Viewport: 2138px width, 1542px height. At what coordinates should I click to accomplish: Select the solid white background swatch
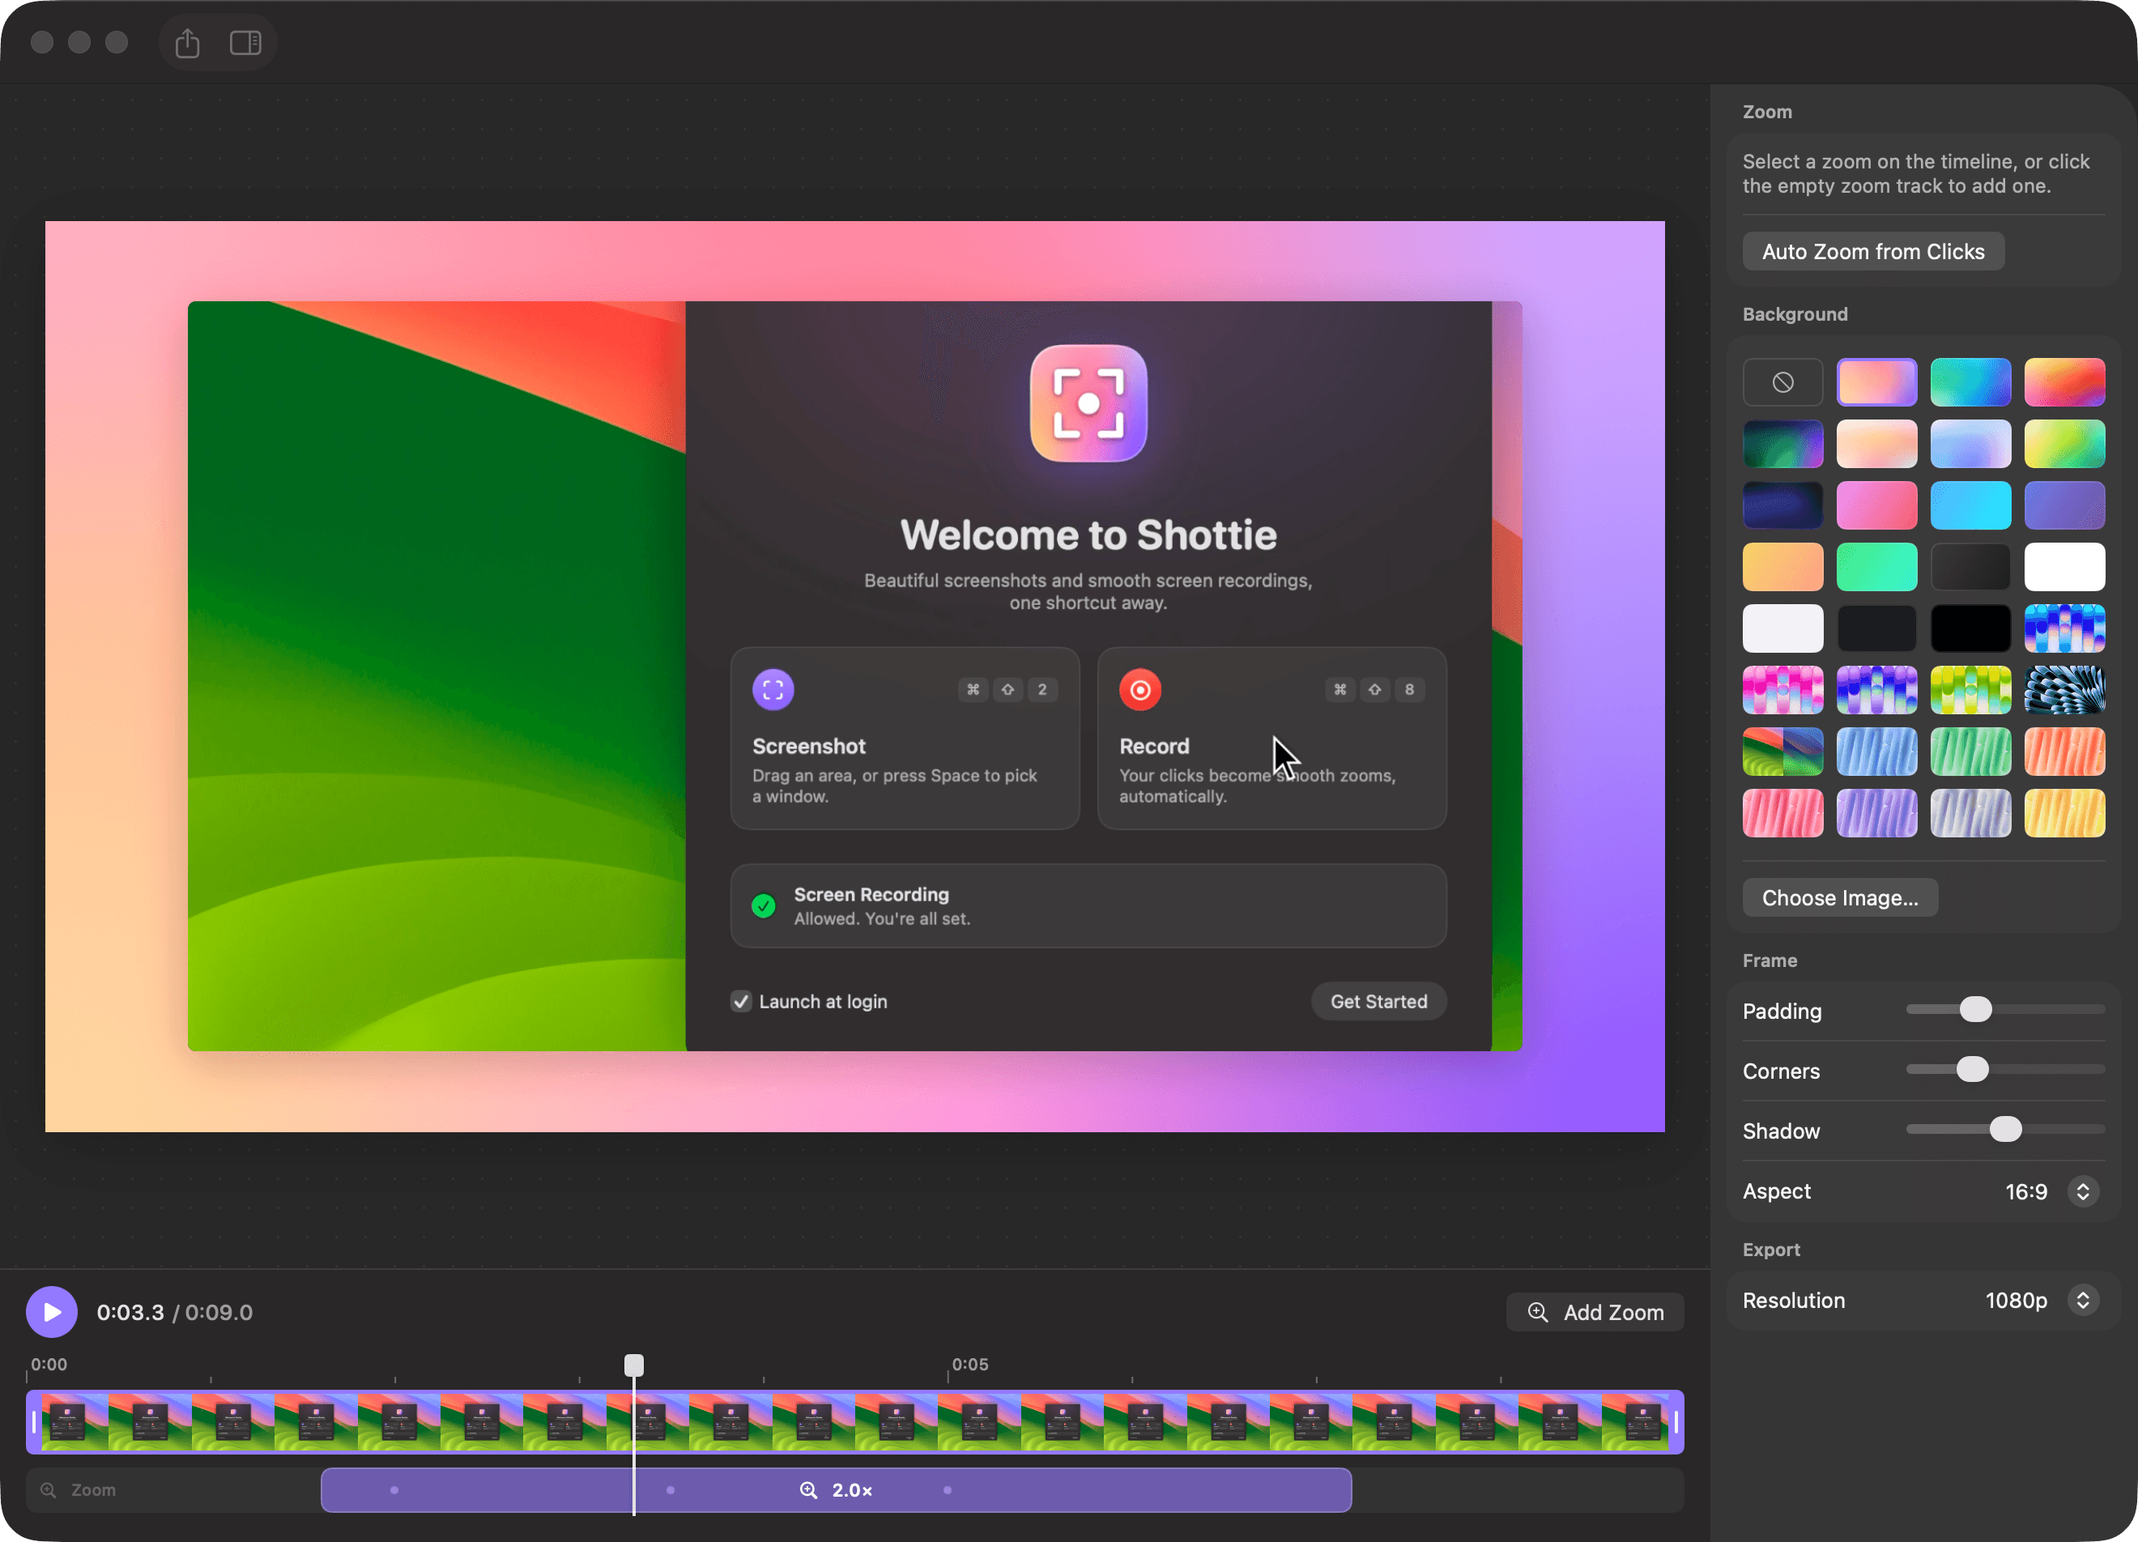[2064, 566]
